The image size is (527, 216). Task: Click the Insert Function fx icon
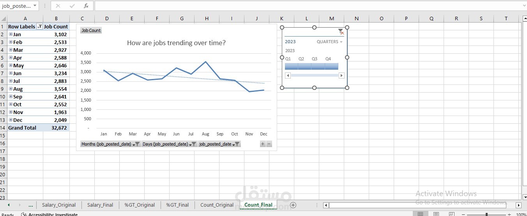point(86,6)
